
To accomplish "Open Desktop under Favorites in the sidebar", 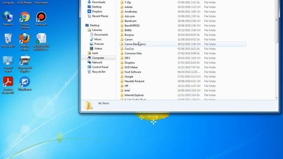I will pos(97,7).
